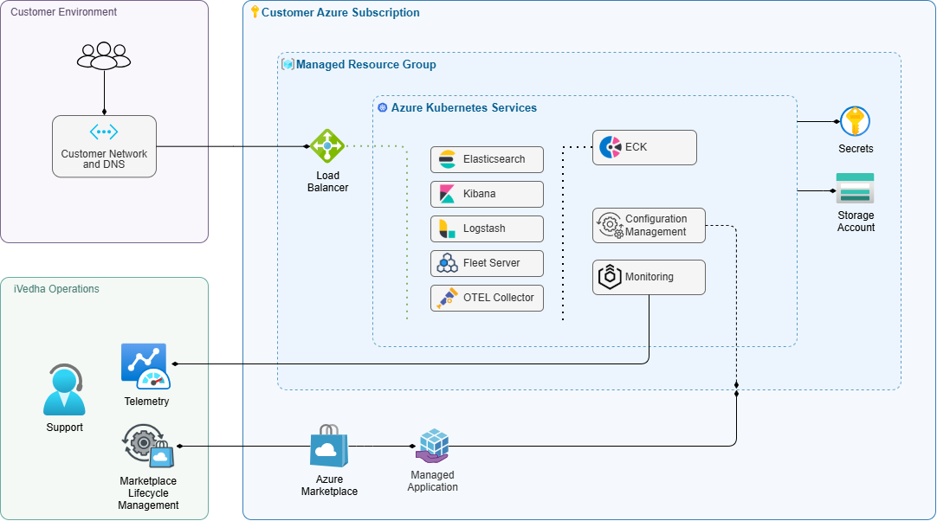Screen dimensions: 937x521
Task: Click the Storage Account icon
Action: (855, 189)
